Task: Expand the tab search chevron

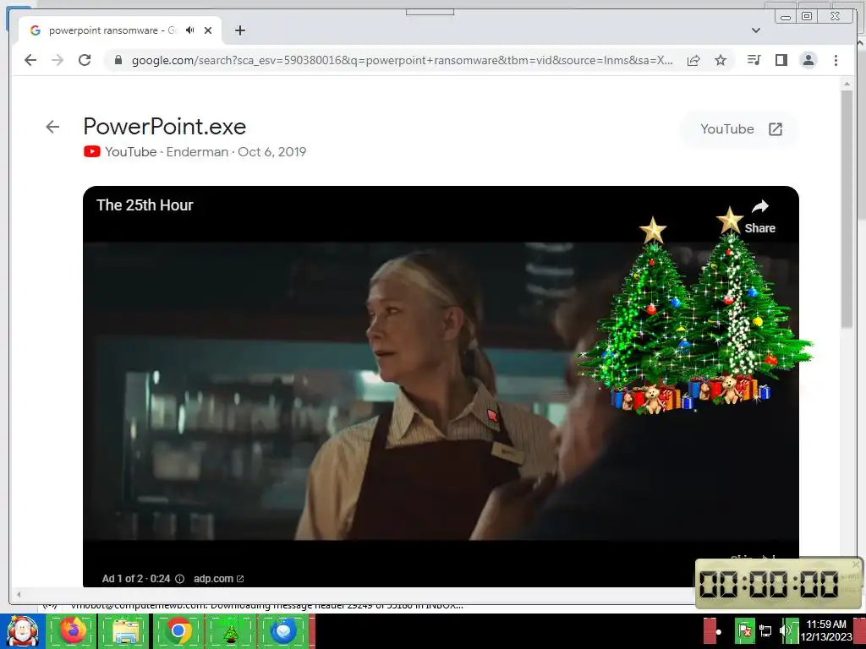Action: pyautogui.click(x=755, y=30)
